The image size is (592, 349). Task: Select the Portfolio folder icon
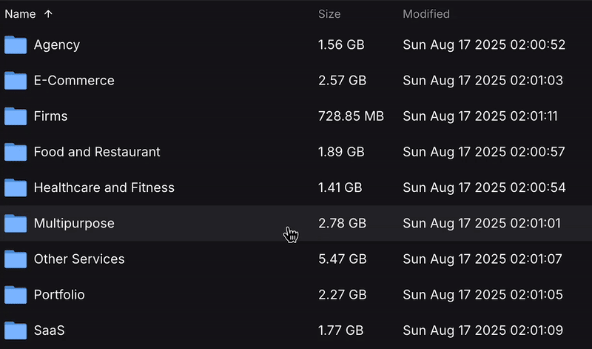[x=16, y=295]
